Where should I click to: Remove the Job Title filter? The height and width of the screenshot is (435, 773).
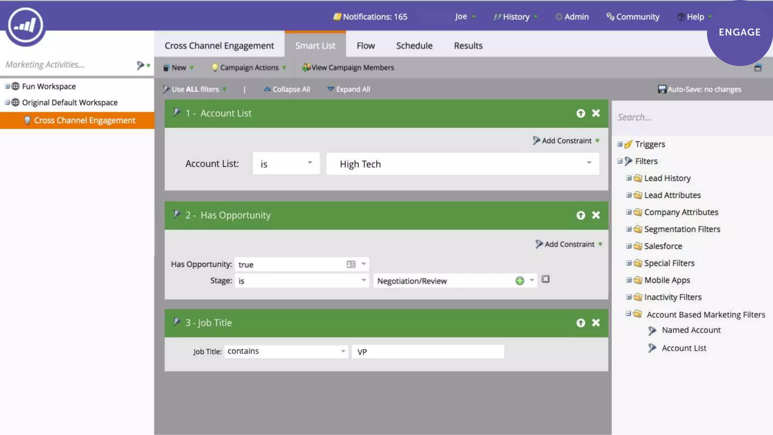(596, 323)
